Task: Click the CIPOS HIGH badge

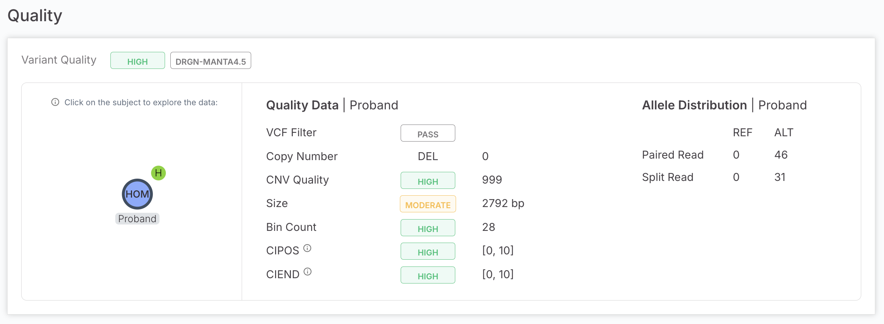Action: click(428, 251)
